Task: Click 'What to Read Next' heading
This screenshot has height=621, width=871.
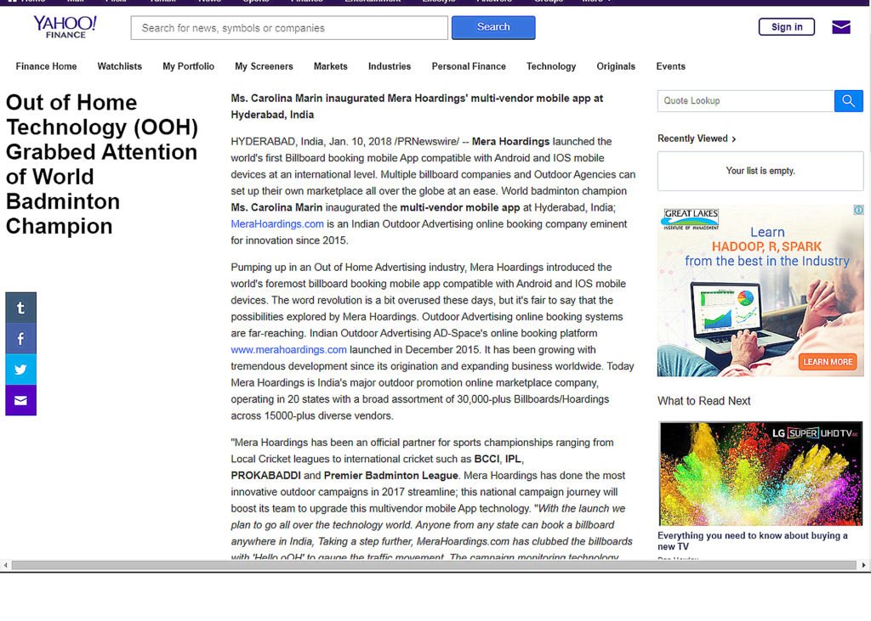Action: click(703, 401)
